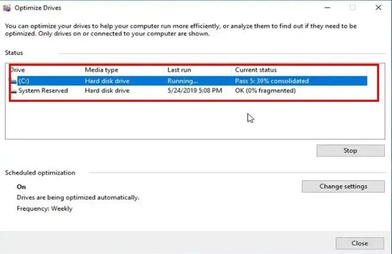
Task: Click the Optimize Drives title bar icon
Action: 8,8
